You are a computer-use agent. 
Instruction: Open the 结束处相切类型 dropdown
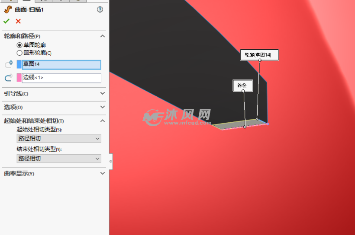pyautogui.click(x=59, y=159)
